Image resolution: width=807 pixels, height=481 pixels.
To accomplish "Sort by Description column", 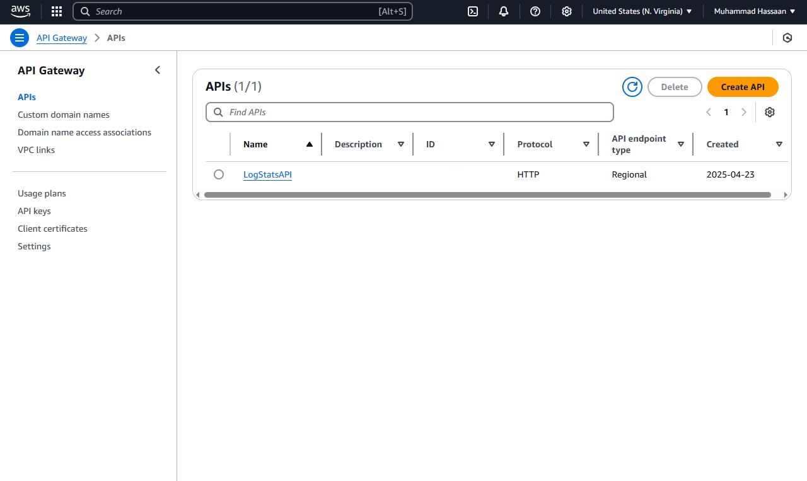I will click(401, 144).
